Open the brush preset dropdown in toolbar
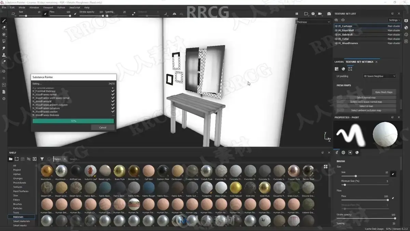The width and height of the screenshot is (410, 231). (13, 14)
